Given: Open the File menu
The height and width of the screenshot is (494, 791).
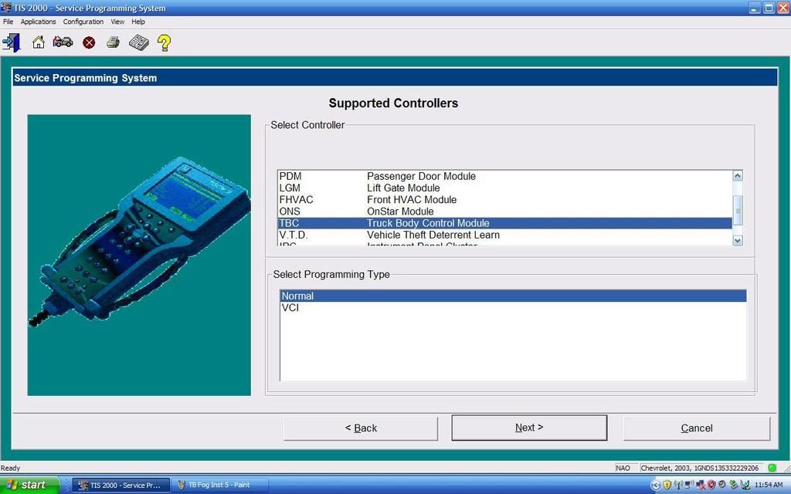Looking at the screenshot, I should 8,22.
